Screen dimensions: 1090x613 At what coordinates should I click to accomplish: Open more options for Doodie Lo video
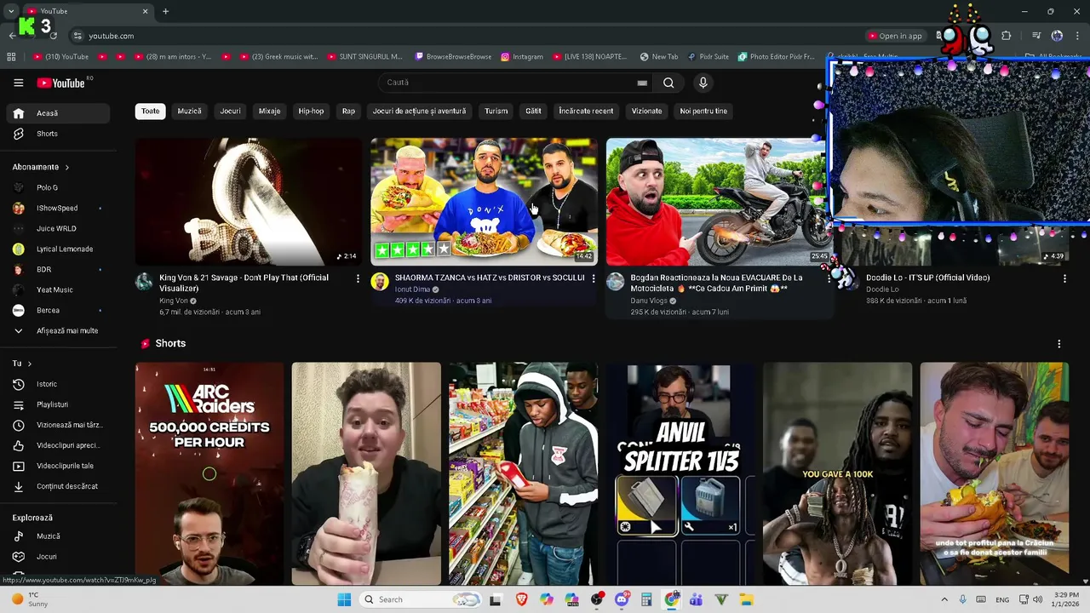(x=1064, y=278)
